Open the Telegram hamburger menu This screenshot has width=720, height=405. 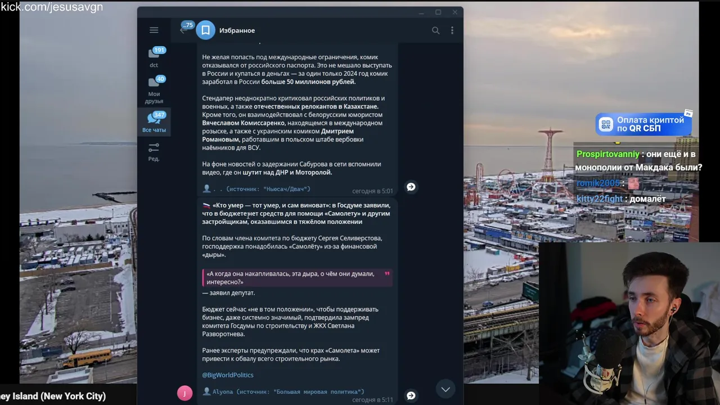pos(154,30)
